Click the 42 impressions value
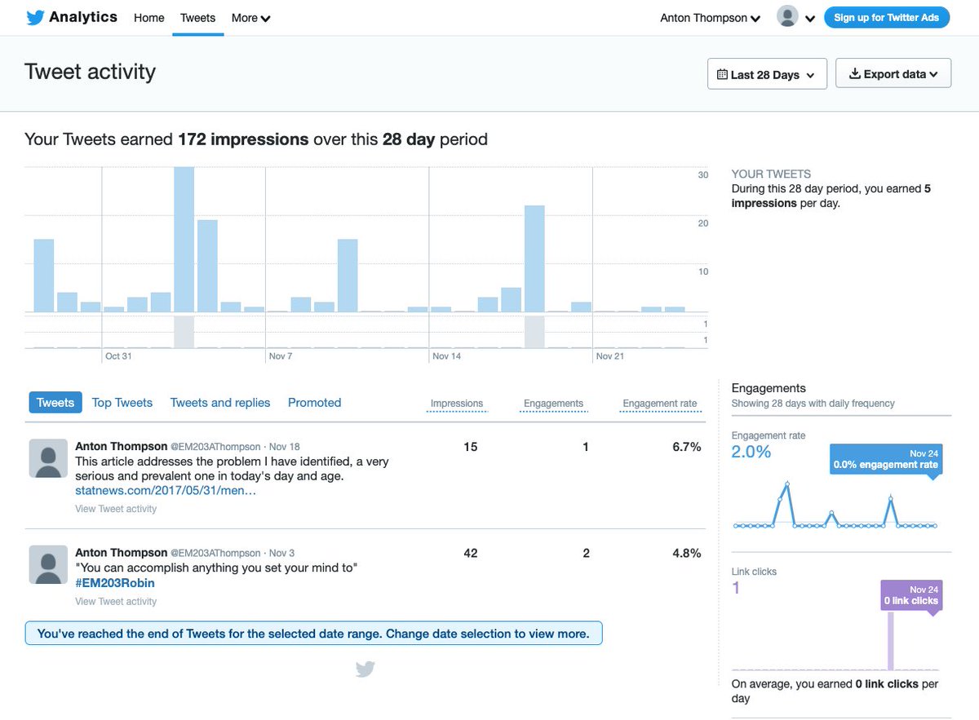This screenshot has width=979, height=720. point(471,553)
